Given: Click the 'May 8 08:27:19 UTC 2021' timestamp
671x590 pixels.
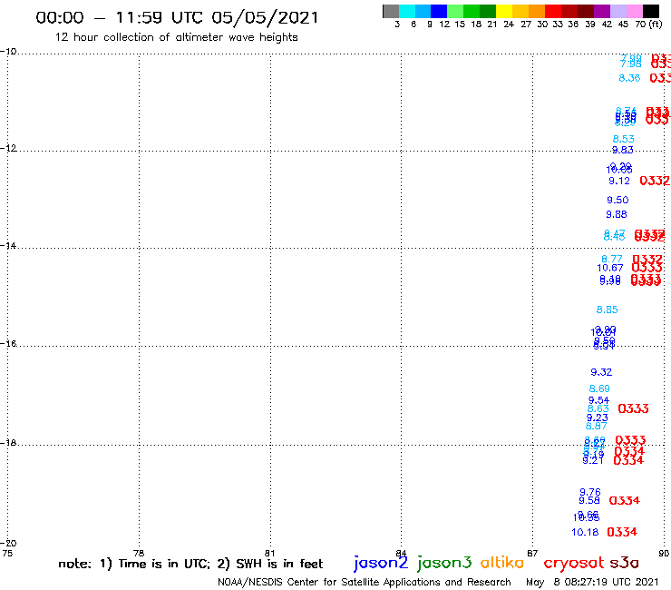Looking at the screenshot, I should pos(592,582).
